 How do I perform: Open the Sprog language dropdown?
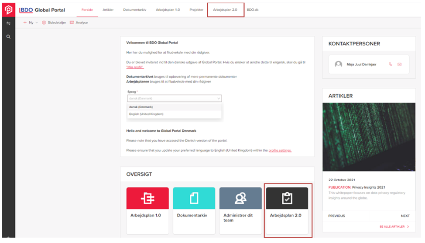pos(174,98)
